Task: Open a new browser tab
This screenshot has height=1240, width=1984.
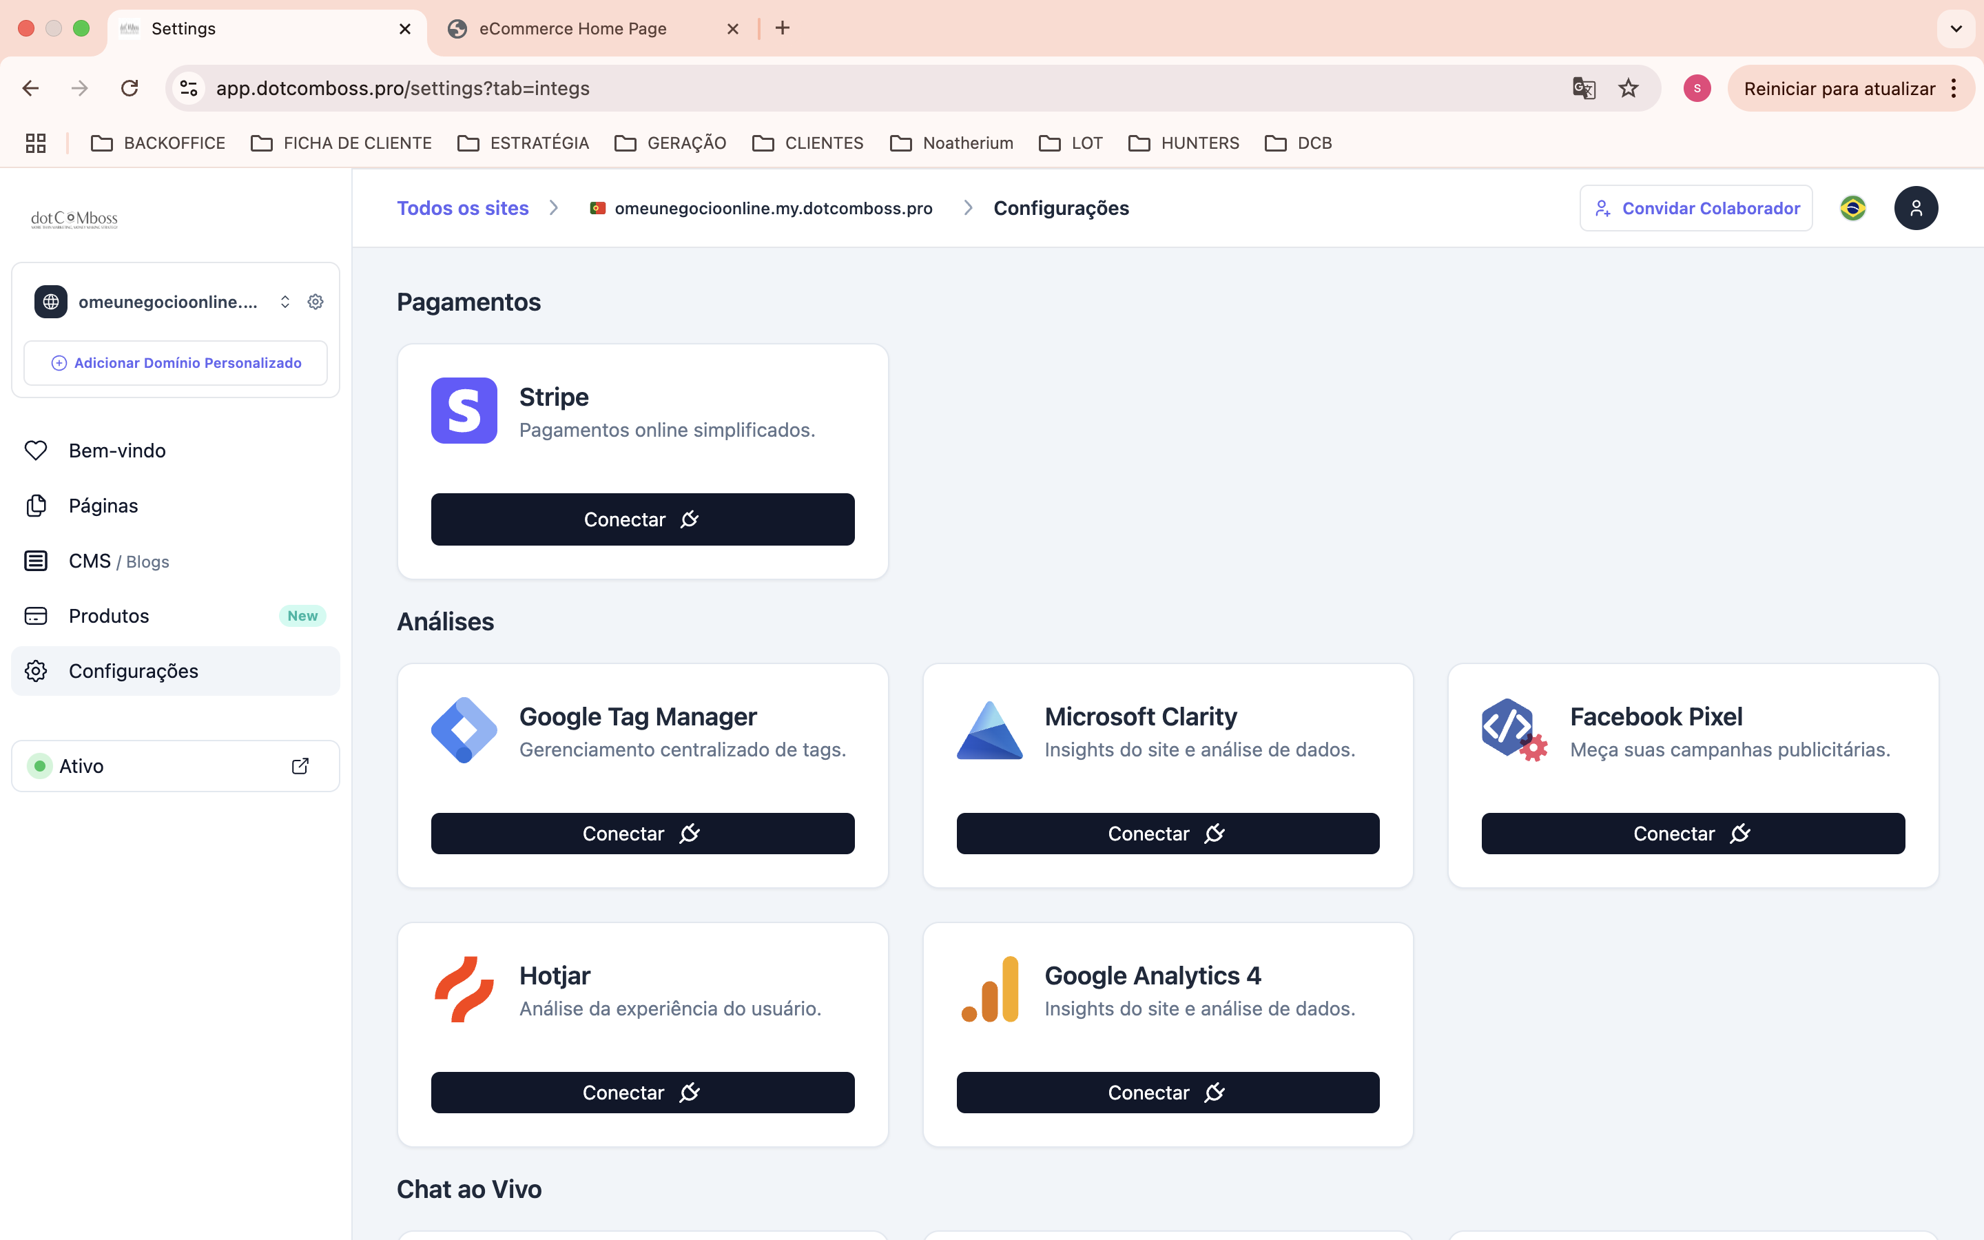Action: 783,28
